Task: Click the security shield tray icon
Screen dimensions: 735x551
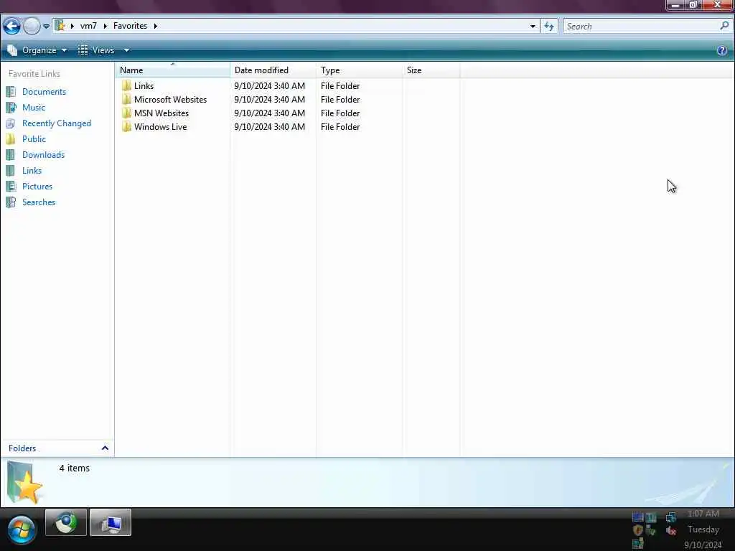Action: [x=637, y=530]
